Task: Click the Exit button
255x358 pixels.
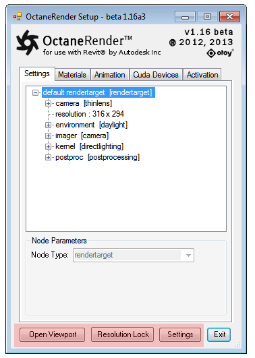Action: [219, 334]
